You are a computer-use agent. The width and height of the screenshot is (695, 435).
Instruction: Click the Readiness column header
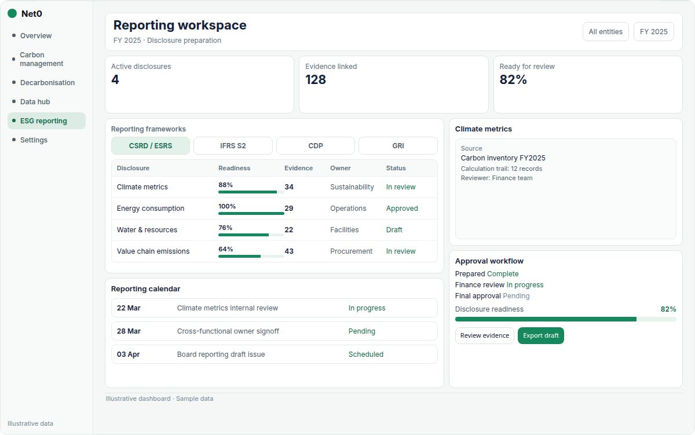coord(235,168)
